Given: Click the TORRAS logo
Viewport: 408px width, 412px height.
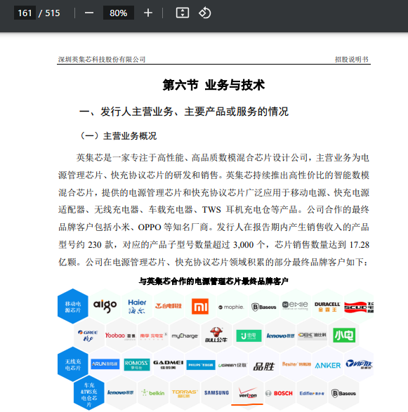Looking at the screenshot, I should (x=185, y=393).
